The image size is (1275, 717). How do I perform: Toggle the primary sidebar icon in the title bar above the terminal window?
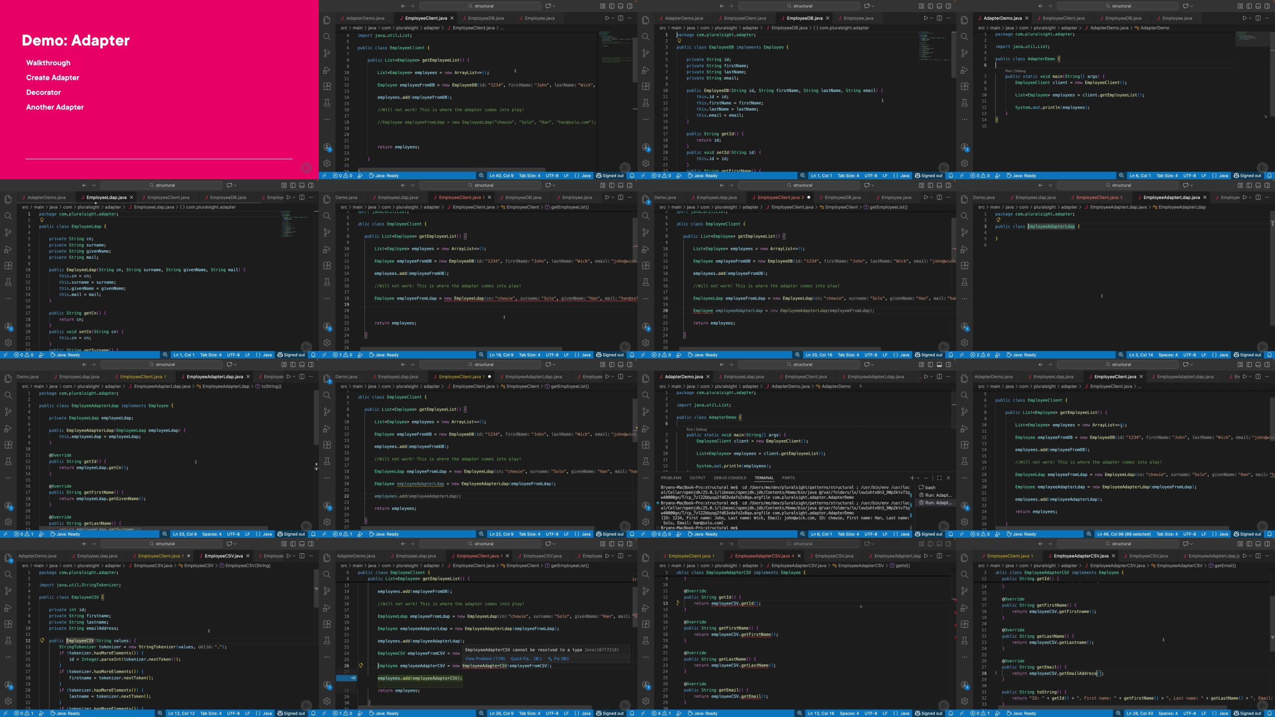tap(930, 365)
